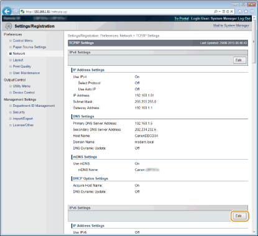Click the Log Out link
The width and height of the screenshot is (258, 236).
tap(244, 19)
